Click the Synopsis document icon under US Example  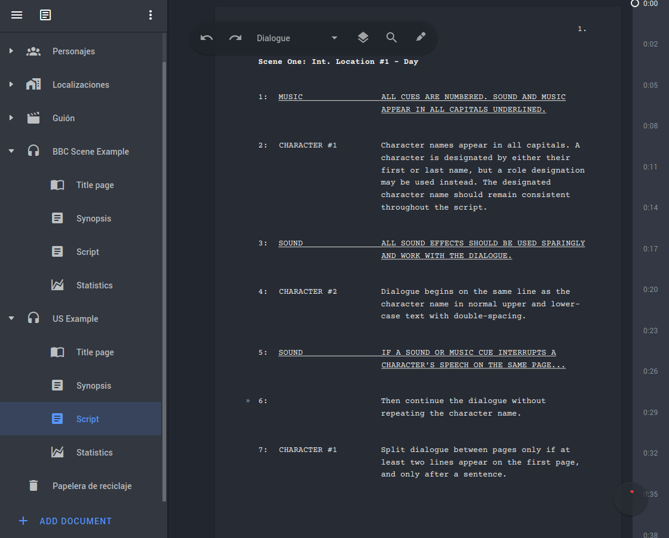pos(57,385)
